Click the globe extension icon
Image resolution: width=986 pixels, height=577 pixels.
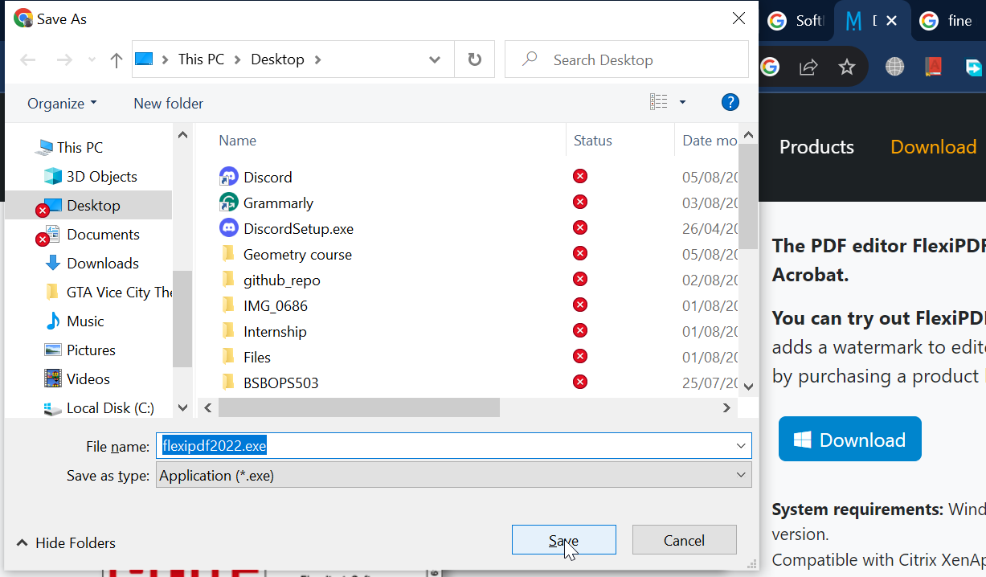(894, 68)
